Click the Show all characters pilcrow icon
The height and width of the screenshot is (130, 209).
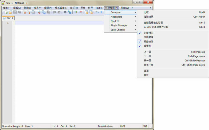coord(102,12)
